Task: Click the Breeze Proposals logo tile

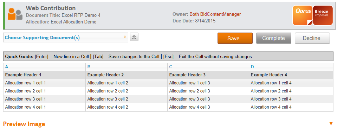Action: pyautogui.click(x=323, y=15)
